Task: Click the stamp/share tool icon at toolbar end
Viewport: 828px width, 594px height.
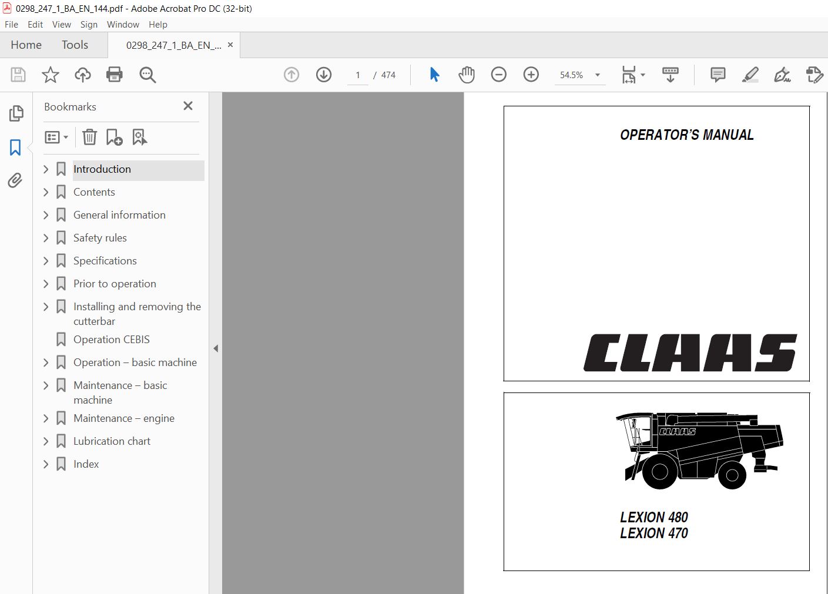Action: click(x=814, y=75)
